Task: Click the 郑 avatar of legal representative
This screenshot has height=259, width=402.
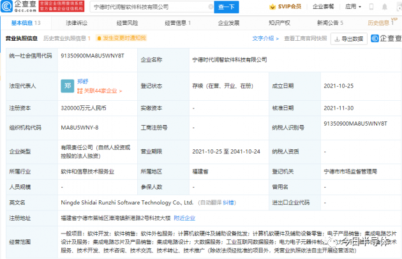Action: point(68,86)
